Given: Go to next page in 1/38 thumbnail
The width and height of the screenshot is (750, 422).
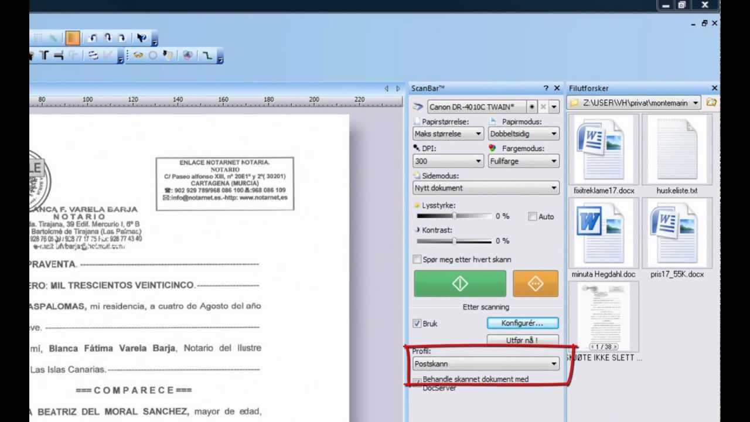Looking at the screenshot, I should tap(615, 347).
